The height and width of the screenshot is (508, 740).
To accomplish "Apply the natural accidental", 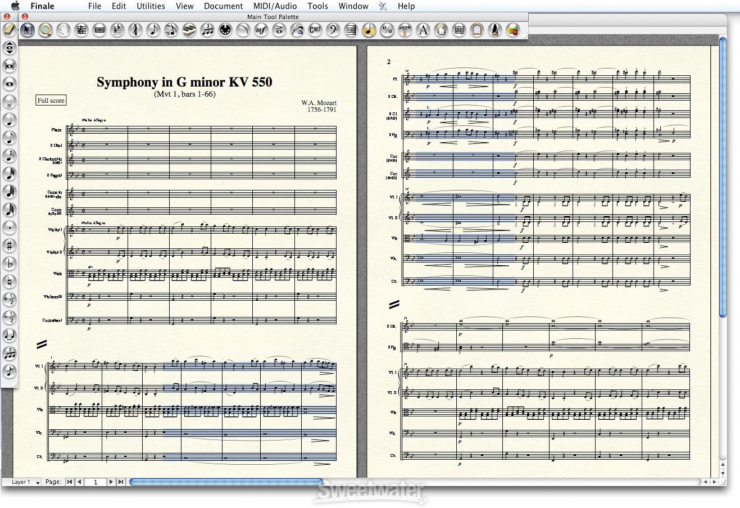I will pos(10,282).
